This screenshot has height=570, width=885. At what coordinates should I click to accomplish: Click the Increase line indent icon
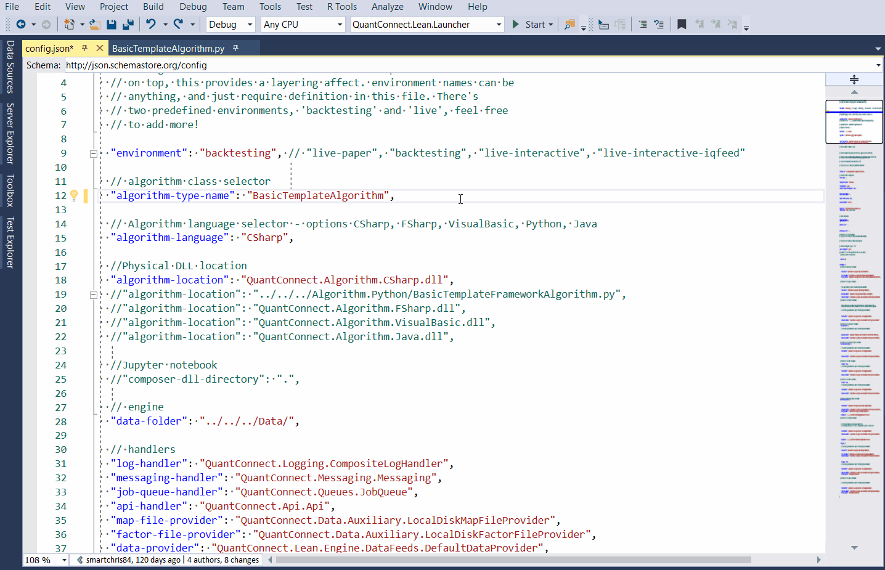(659, 25)
